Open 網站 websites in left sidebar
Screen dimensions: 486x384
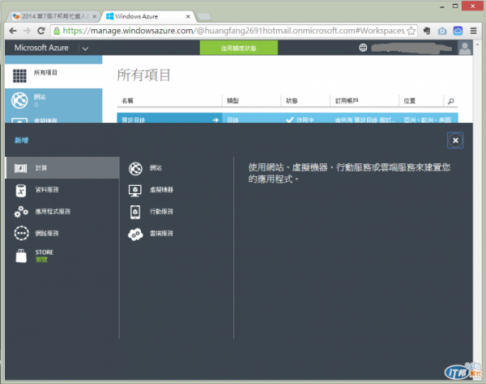click(53, 100)
